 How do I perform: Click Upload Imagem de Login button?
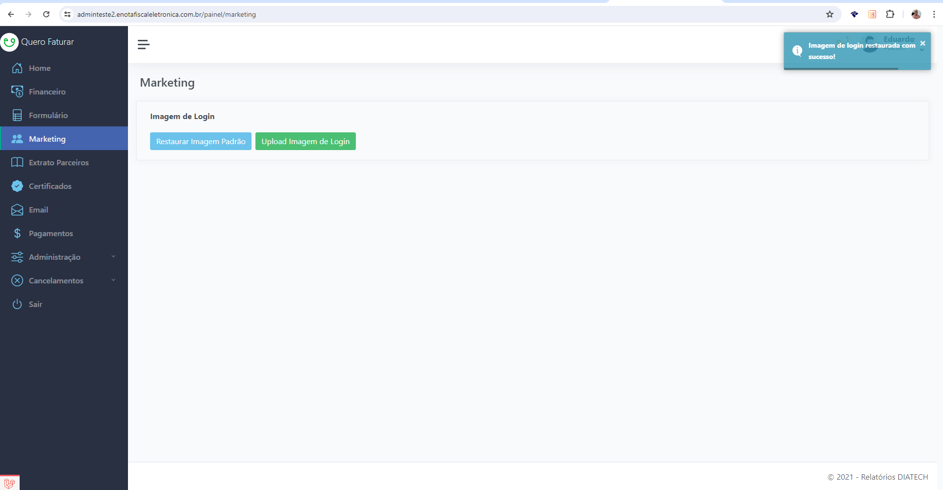pos(305,142)
